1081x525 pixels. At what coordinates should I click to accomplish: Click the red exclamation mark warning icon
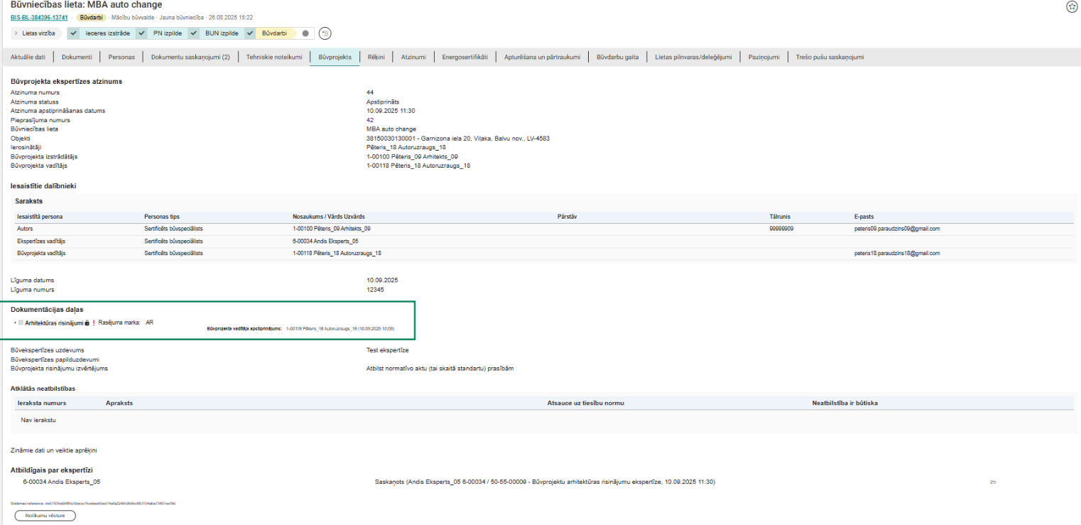click(x=93, y=323)
